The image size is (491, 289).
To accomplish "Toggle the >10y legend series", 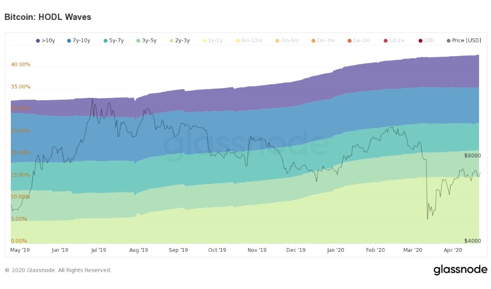I will [45, 40].
